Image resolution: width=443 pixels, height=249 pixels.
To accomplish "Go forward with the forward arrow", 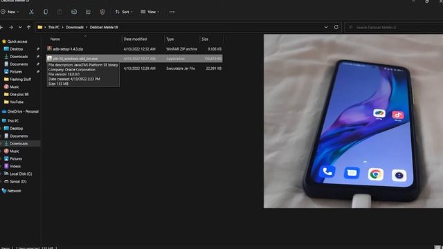I will tap(11, 28).
